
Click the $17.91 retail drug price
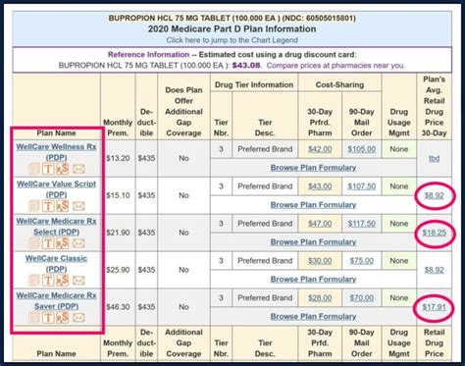pos(434,307)
